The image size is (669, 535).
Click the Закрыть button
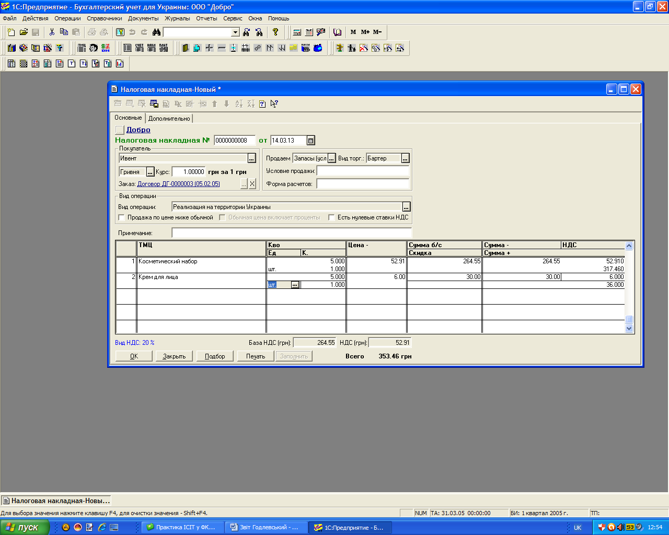[x=174, y=356]
